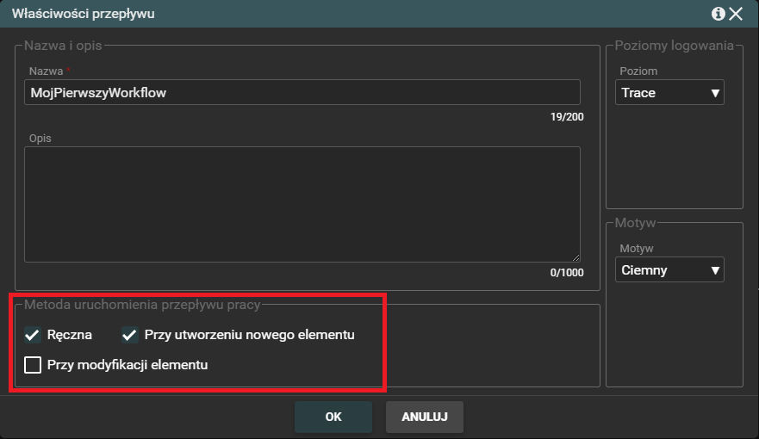Click the resize handle of Opis textarea
Image resolution: width=759 pixels, height=439 pixels.
[x=575, y=257]
